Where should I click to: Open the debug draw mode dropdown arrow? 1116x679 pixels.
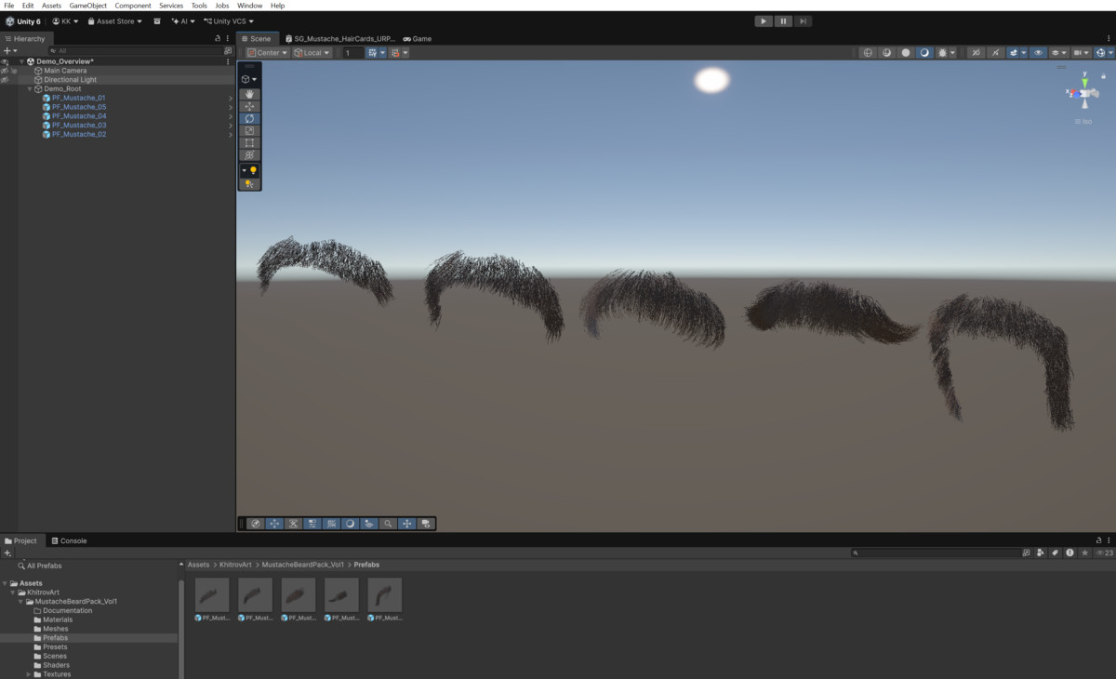(952, 53)
